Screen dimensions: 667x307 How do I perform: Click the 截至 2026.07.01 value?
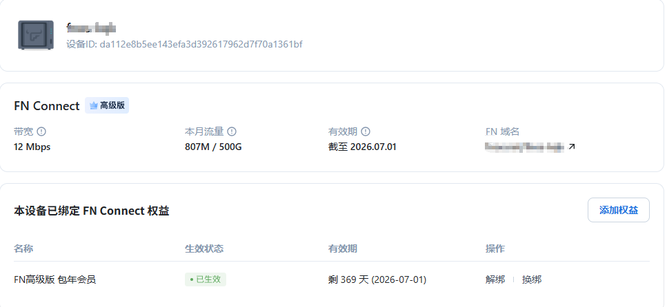362,147
